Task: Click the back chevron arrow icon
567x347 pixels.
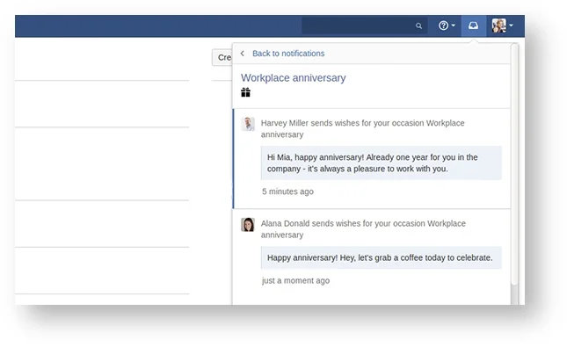Action: 243,54
